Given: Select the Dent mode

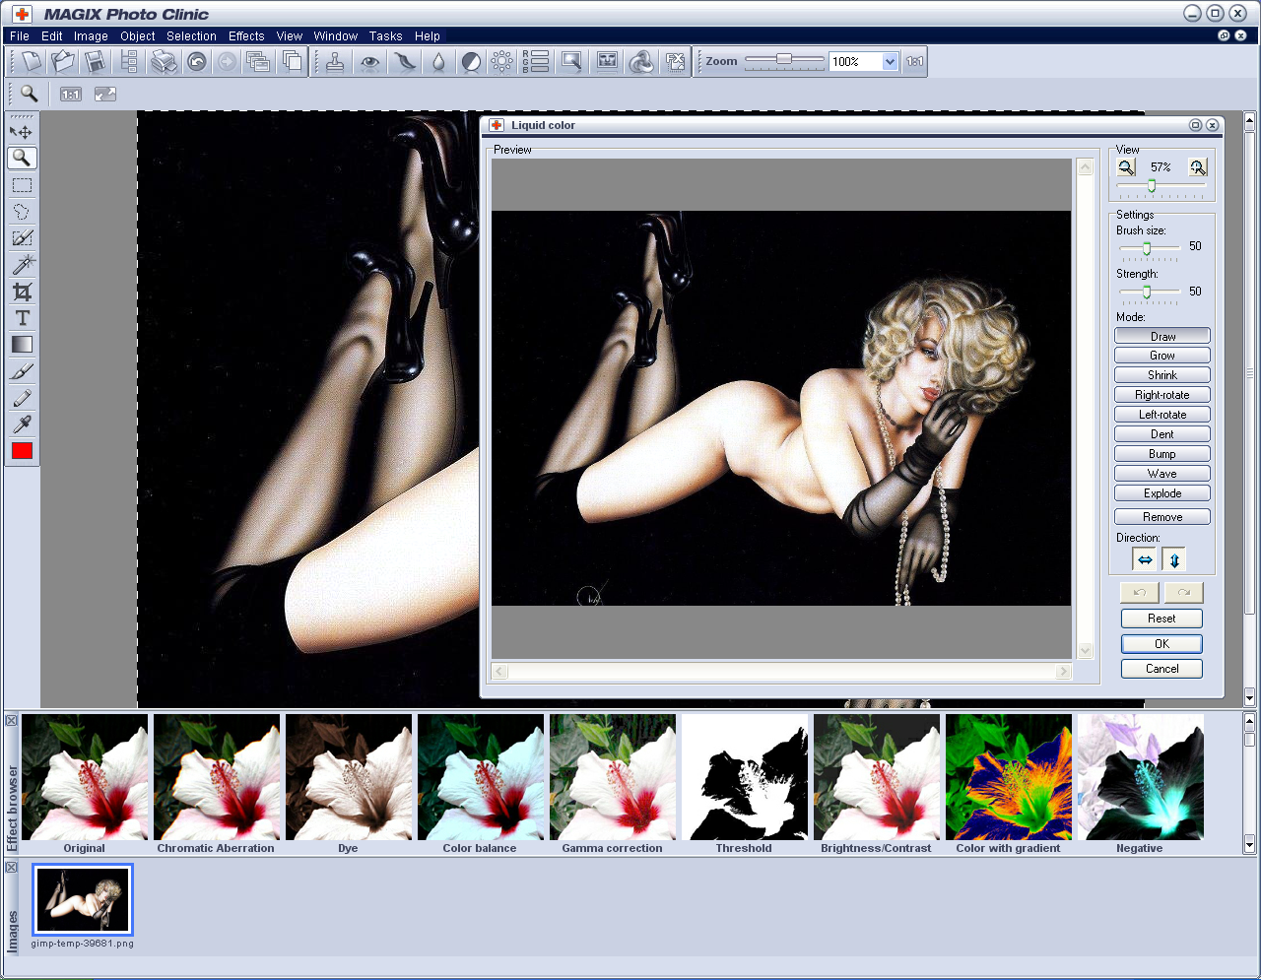Looking at the screenshot, I should (x=1162, y=434).
